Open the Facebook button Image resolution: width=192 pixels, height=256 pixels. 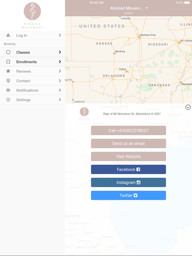point(128,169)
